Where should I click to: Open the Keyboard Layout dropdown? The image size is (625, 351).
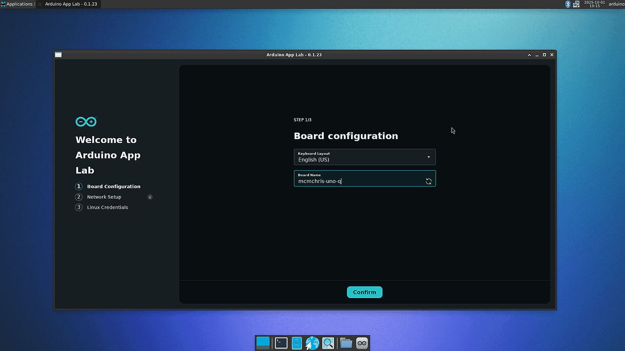pos(365,157)
